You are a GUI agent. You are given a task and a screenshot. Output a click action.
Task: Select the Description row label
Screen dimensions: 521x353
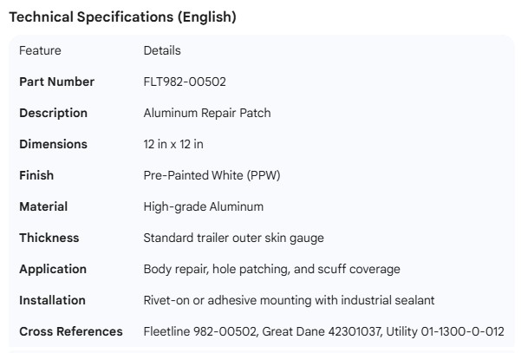click(53, 113)
